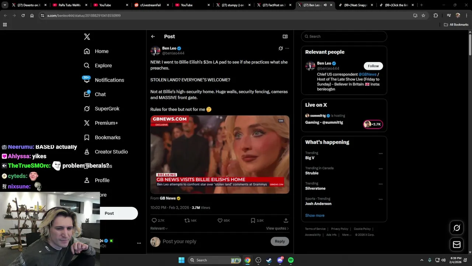Repost using the 14K repost icon
Viewport: 472px width, 266px height.
190,221
